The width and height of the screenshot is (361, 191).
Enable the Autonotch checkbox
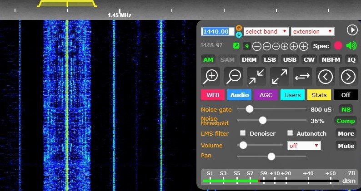click(290, 133)
